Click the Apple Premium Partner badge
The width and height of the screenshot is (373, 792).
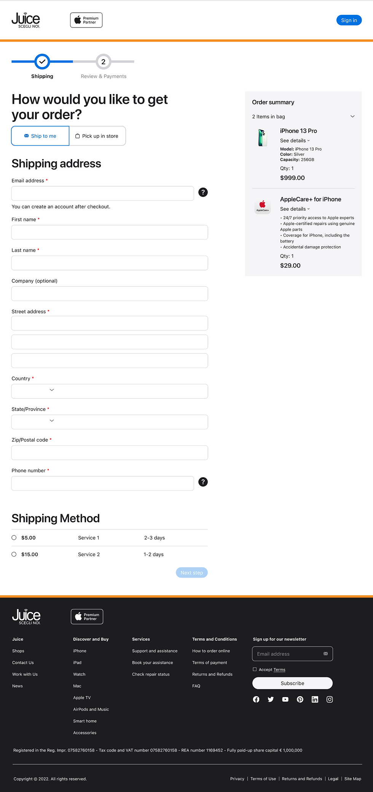pyautogui.click(x=86, y=20)
